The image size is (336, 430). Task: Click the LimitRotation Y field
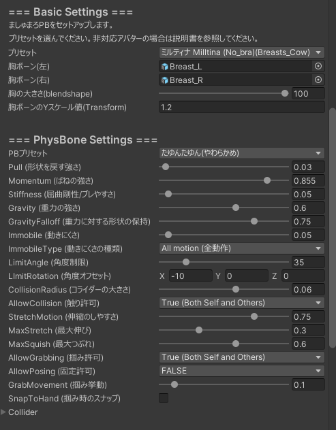tap(247, 276)
